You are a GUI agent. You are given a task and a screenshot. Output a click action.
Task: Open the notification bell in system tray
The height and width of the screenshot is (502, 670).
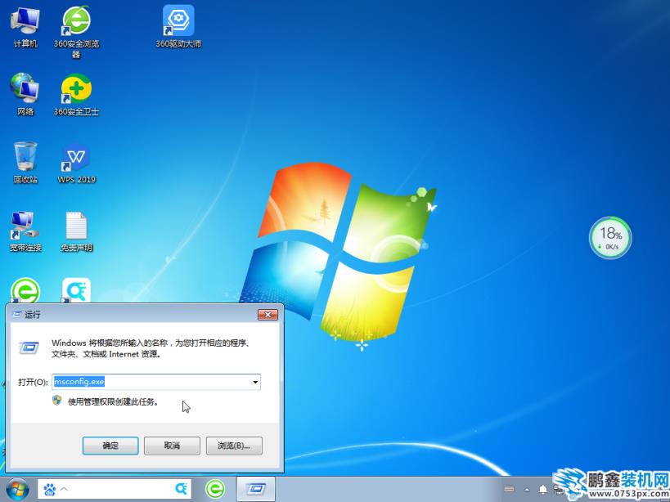(542, 489)
